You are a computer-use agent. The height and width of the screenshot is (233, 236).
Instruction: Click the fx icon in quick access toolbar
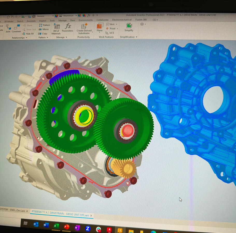pyautogui.click(x=89, y=15)
